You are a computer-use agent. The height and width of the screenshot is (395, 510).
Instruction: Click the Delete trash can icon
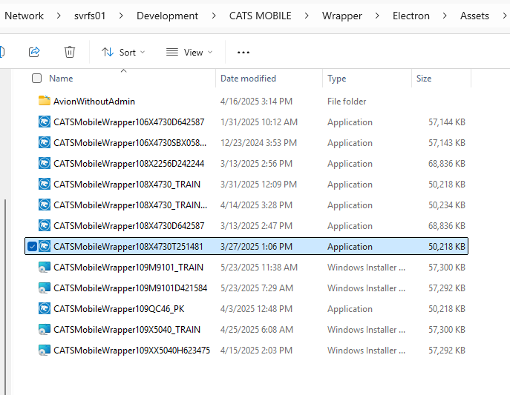pyautogui.click(x=70, y=52)
